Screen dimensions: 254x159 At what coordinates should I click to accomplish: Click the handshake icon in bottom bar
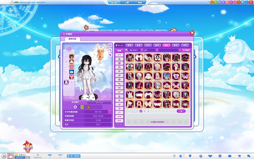(x=210, y=156)
